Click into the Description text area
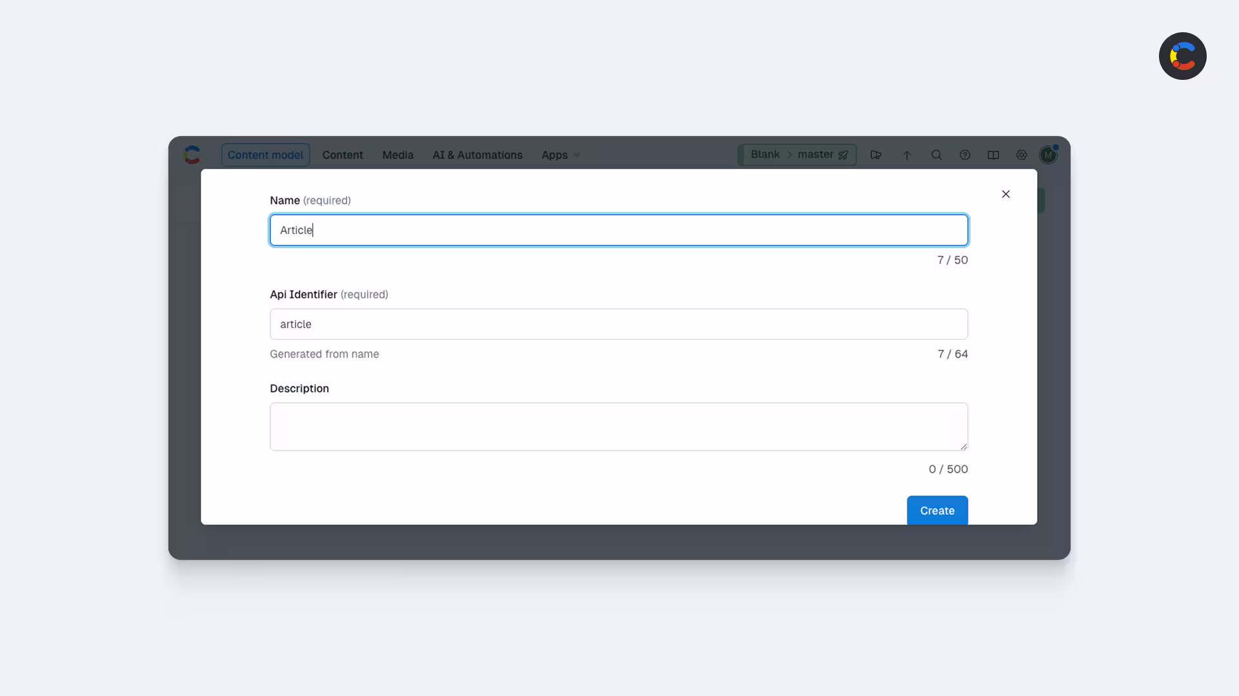The height and width of the screenshot is (696, 1239). coord(619,427)
